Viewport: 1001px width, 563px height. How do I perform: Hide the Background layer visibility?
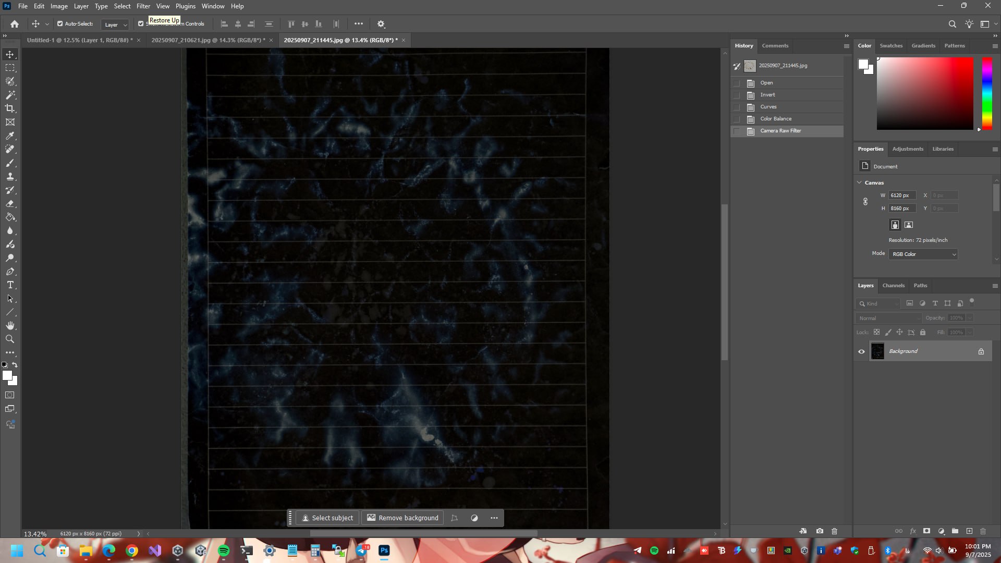[861, 351]
